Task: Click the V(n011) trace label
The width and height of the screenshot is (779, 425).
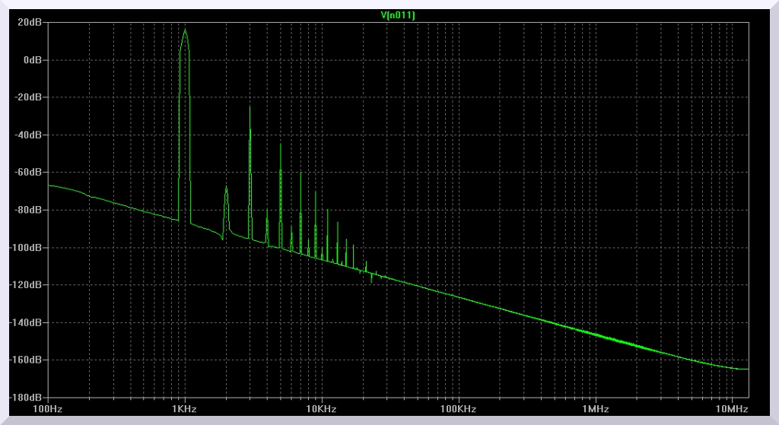Action: [397, 15]
